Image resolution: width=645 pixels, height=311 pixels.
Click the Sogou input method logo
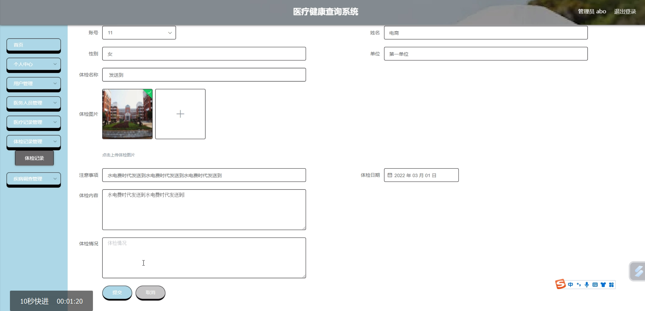pos(560,284)
